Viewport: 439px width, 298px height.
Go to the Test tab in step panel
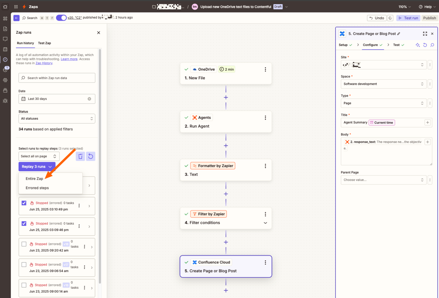(x=398, y=45)
